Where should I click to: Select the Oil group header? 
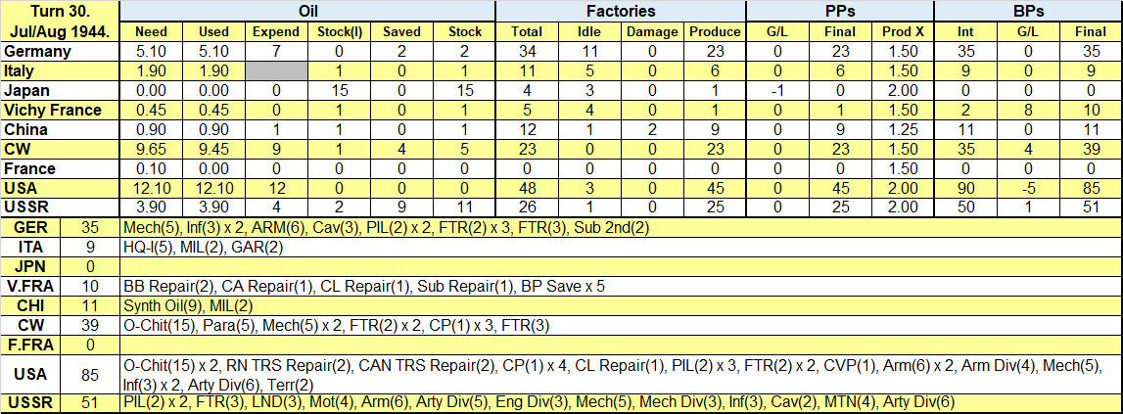307,12
